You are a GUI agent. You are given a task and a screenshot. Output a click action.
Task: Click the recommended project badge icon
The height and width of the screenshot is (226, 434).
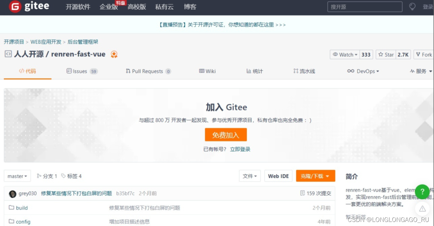tap(114, 54)
